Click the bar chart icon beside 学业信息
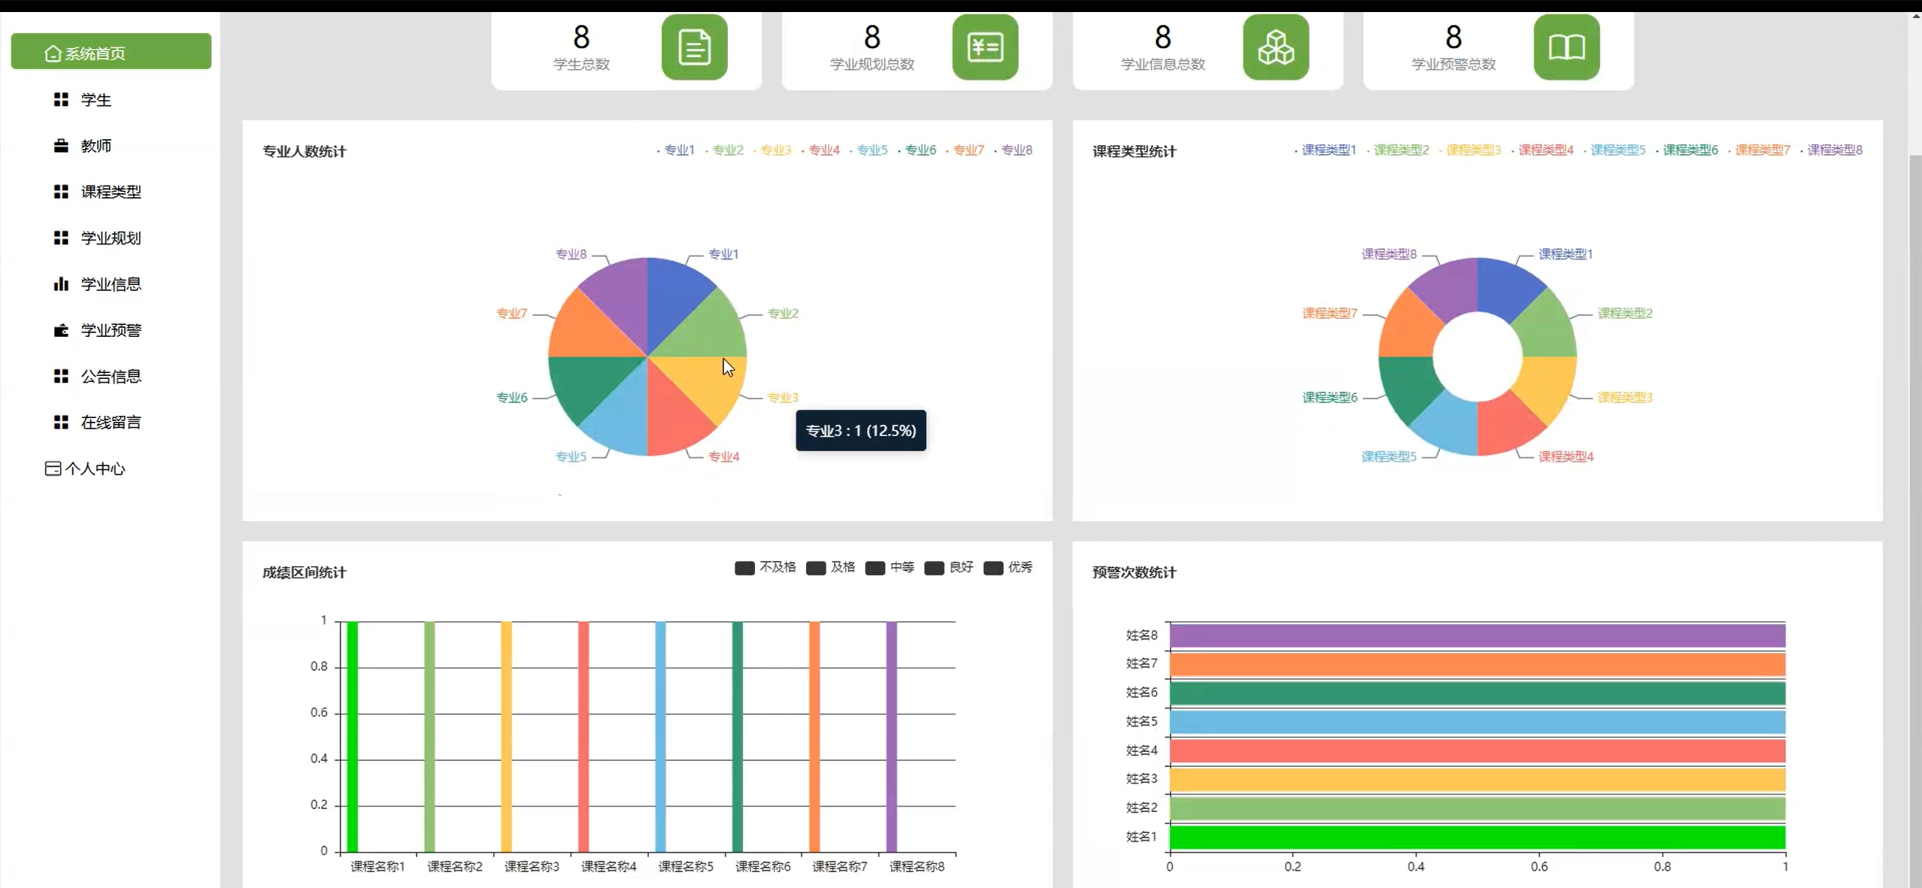Screen dimensions: 1922x888 tap(61, 284)
